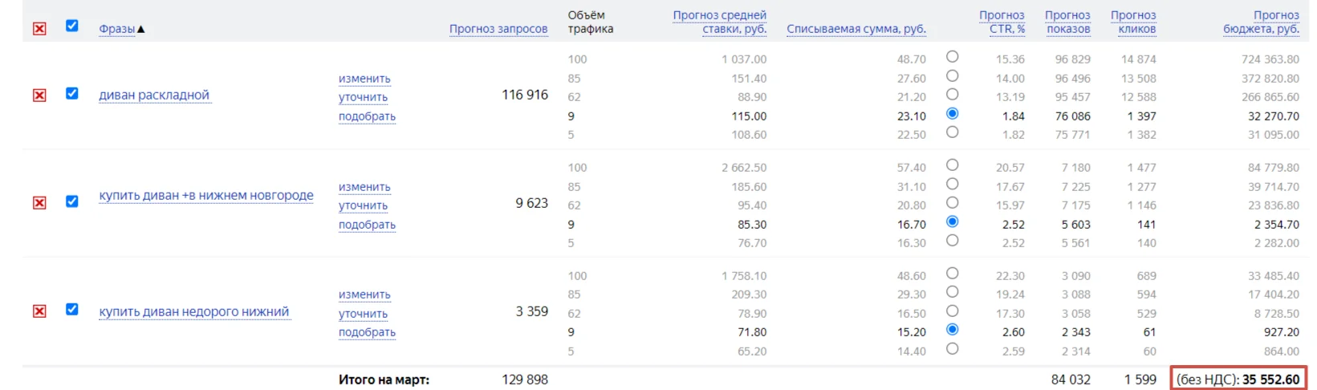
Task: Click Списываемая сумма, руб. column header
Action: coord(856,29)
